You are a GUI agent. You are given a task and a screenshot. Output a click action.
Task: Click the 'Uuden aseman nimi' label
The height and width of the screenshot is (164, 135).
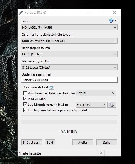click(36, 74)
